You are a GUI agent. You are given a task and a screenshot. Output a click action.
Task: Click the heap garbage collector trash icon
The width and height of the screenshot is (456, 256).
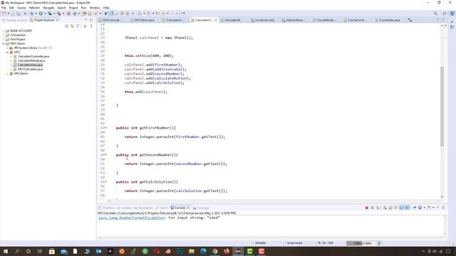379,243
